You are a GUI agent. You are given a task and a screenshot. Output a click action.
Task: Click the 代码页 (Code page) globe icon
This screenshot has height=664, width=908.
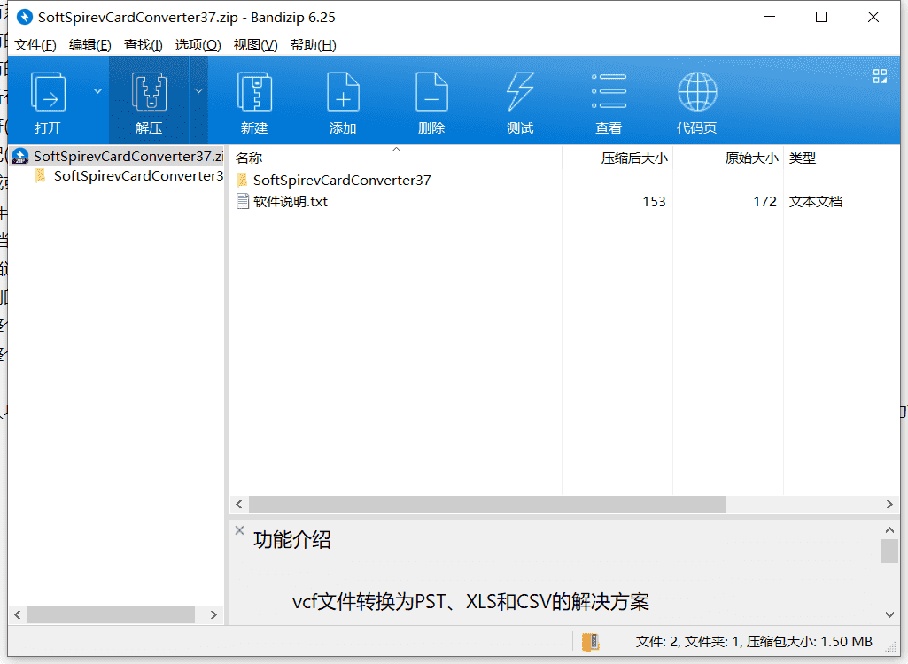tap(697, 91)
